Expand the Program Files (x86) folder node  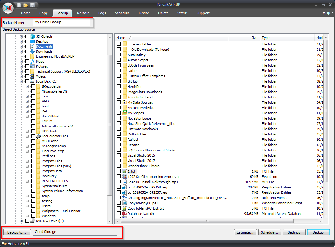[27, 166]
